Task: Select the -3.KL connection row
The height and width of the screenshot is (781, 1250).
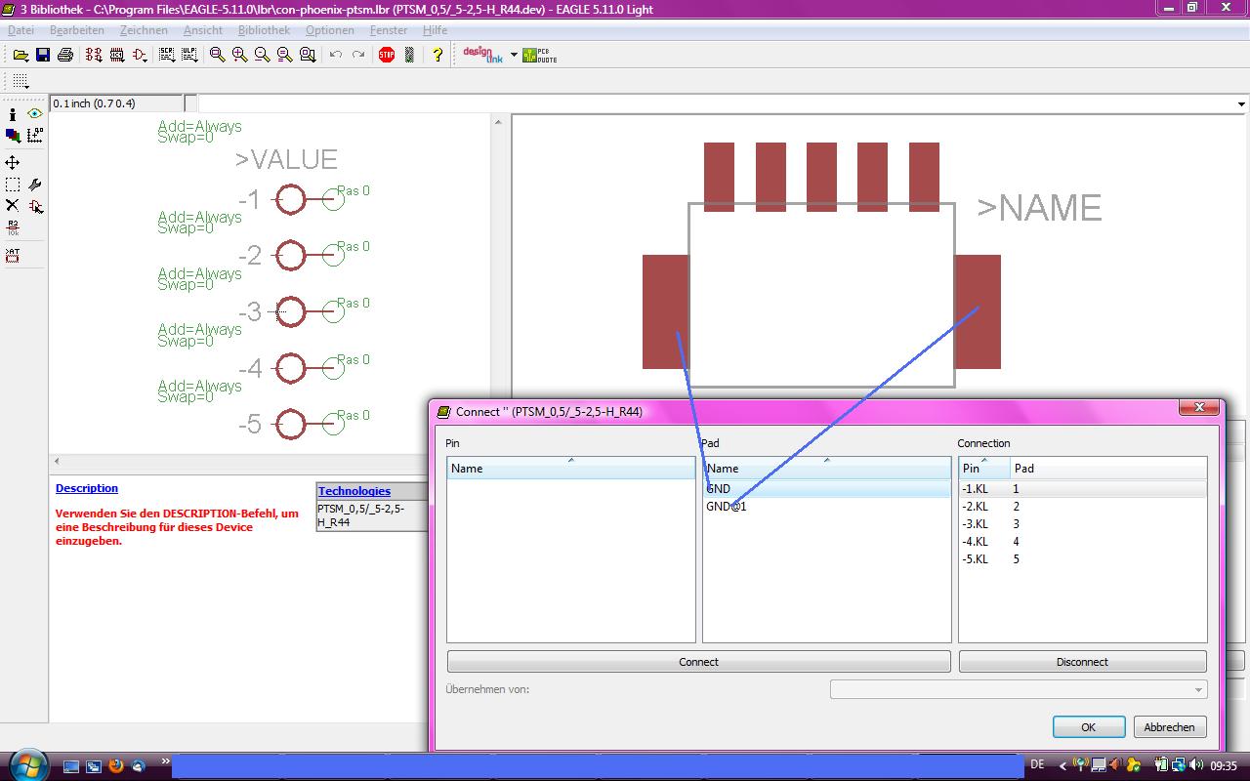Action: [976, 524]
